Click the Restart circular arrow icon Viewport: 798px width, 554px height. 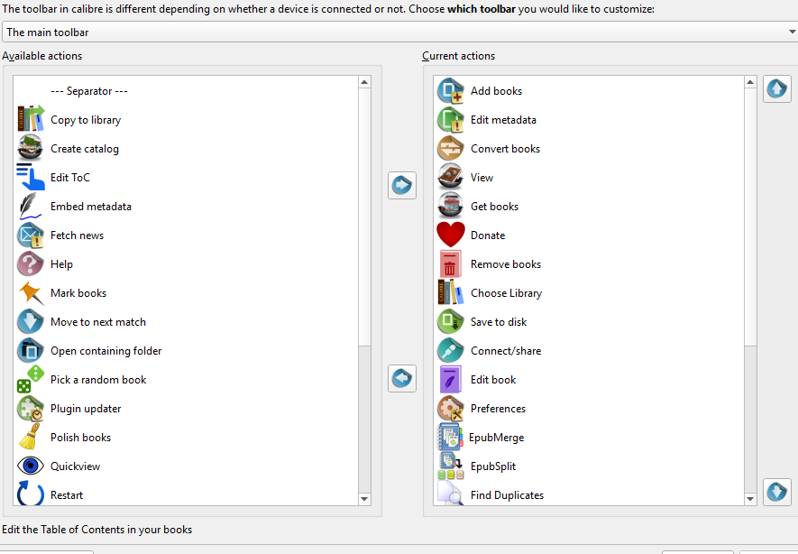(31, 494)
